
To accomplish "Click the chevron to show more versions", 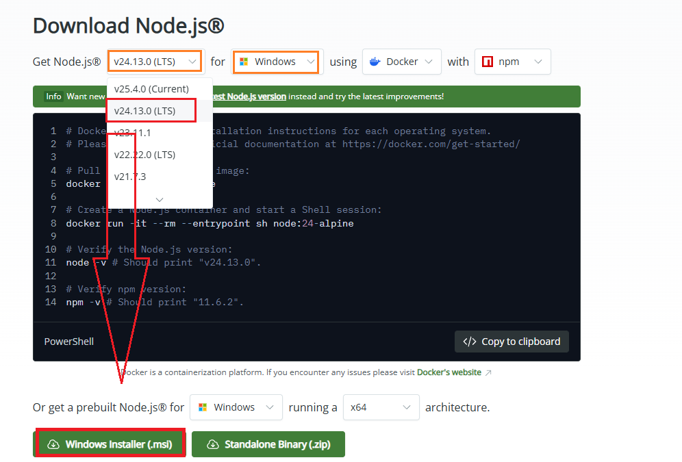I will click(x=160, y=199).
